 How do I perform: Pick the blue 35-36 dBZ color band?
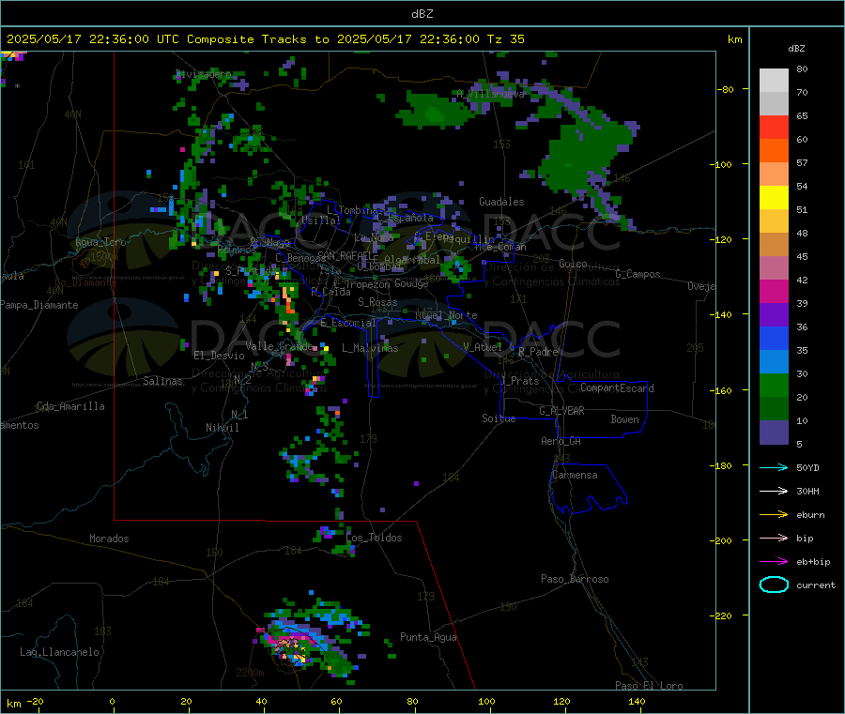(774, 339)
